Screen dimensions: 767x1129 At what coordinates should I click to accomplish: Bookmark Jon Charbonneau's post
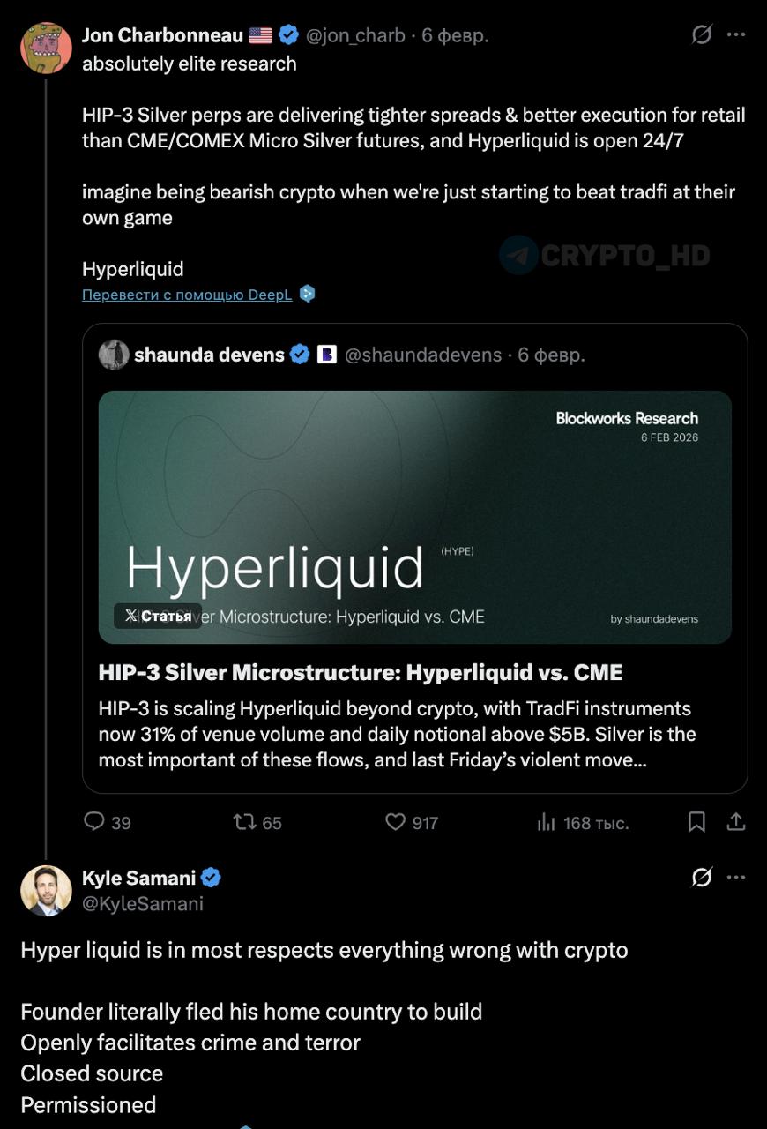696,822
